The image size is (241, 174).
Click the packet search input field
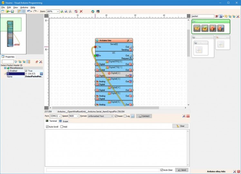point(203,16)
